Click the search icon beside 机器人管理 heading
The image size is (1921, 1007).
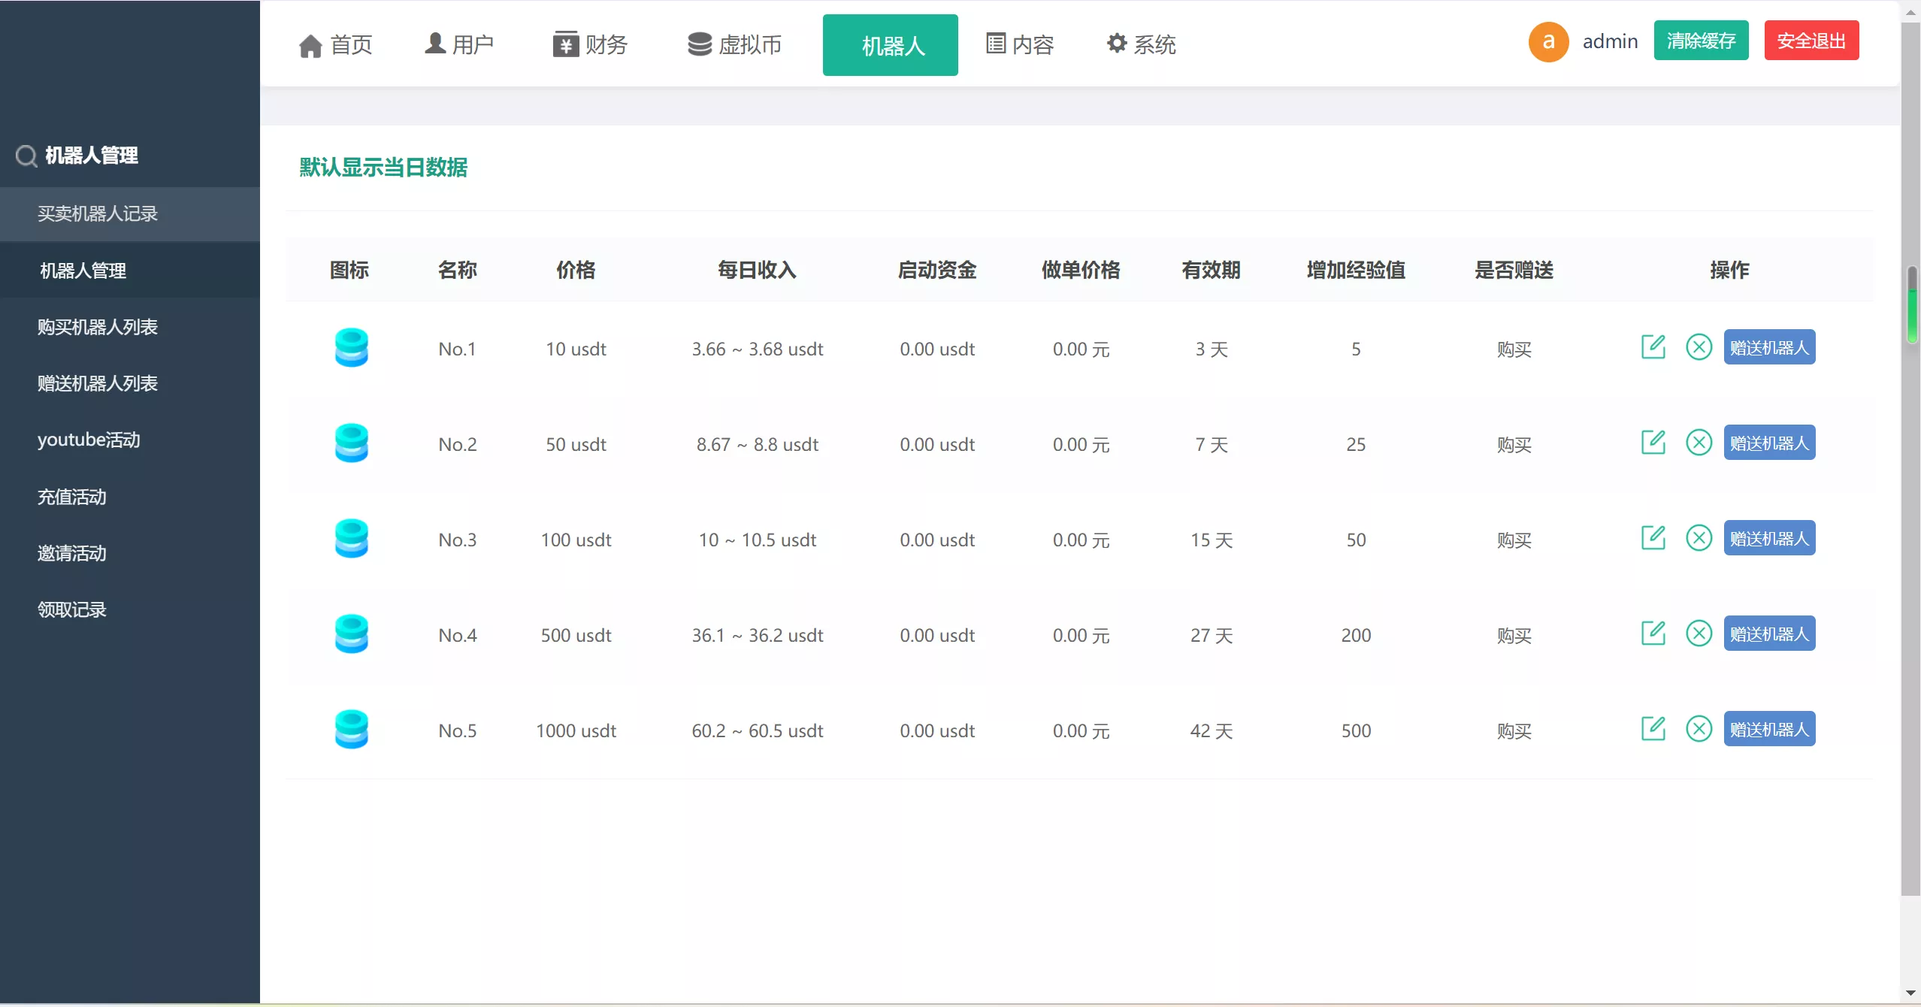pyautogui.click(x=26, y=156)
